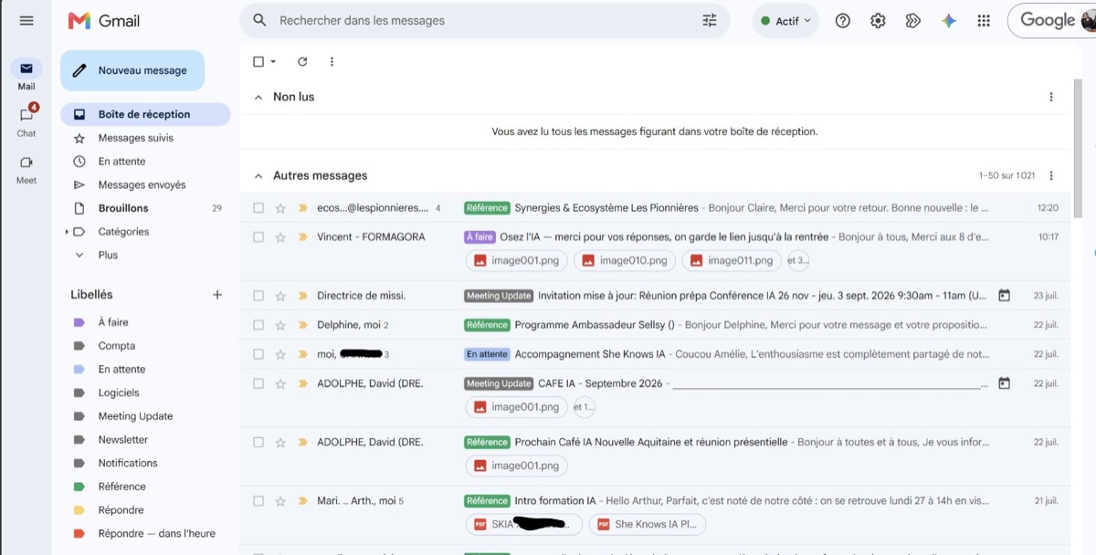This screenshot has height=555, width=1096.
Task: Show remaining attachments via 'et 3...' chip
Action: [x=798, y=260]
